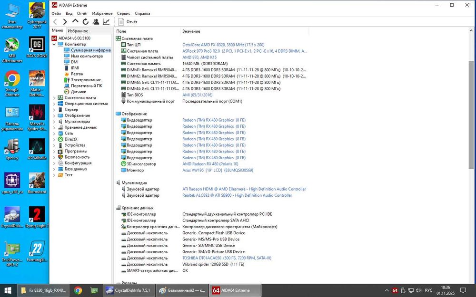The image size is (476, 297).
Task: Select CrystalDisk desktop shortcut
Action: [12, 217]
